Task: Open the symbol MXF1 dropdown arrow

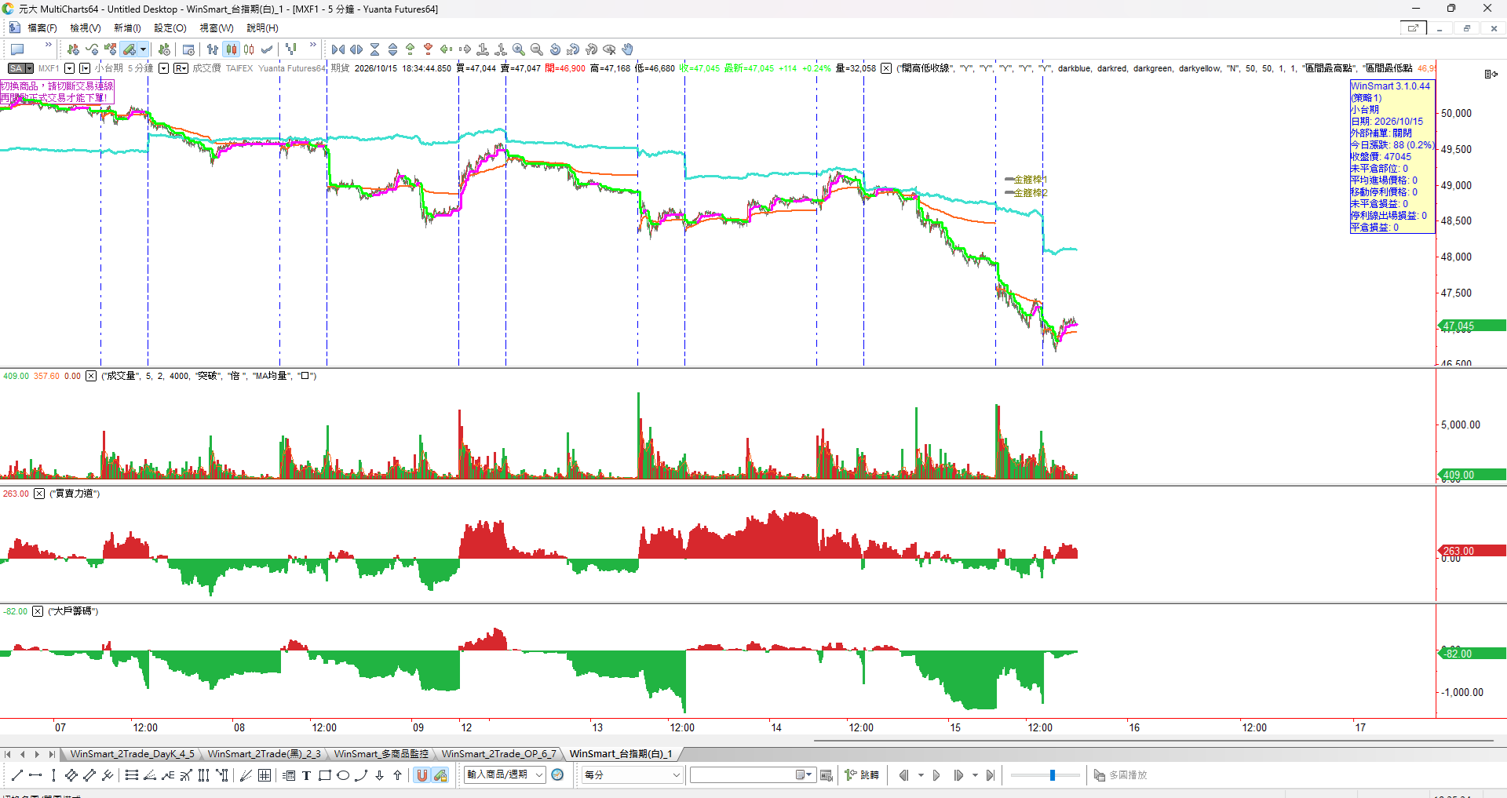Action: pyautogui.click(x=69, y=68)
